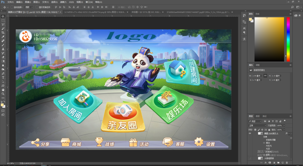The width and height of the screenshot is (303, 166).
Task: Enable the 自动选择 checkbox
Action: pos(12,7)
